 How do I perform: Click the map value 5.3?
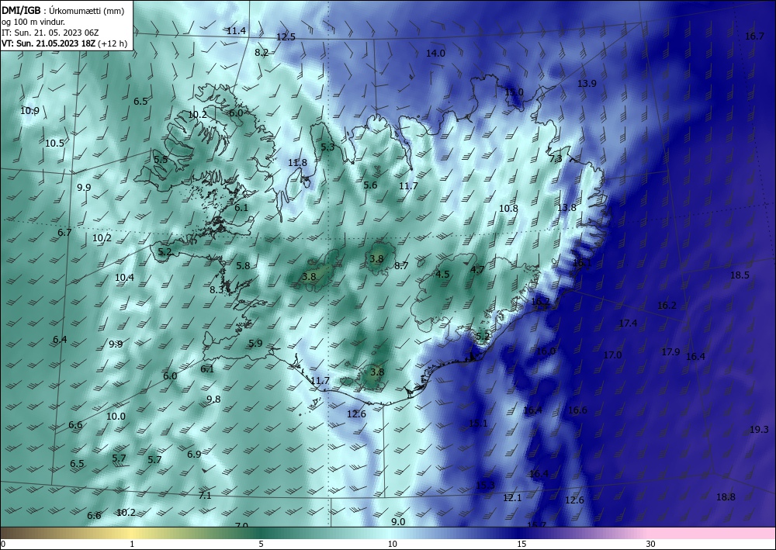(x=327, y=147)
